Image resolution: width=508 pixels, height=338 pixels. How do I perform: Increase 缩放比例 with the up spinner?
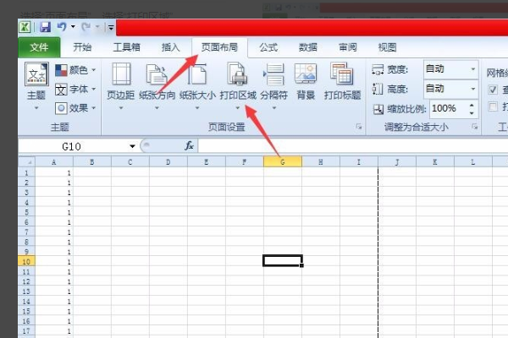point(472,105)
